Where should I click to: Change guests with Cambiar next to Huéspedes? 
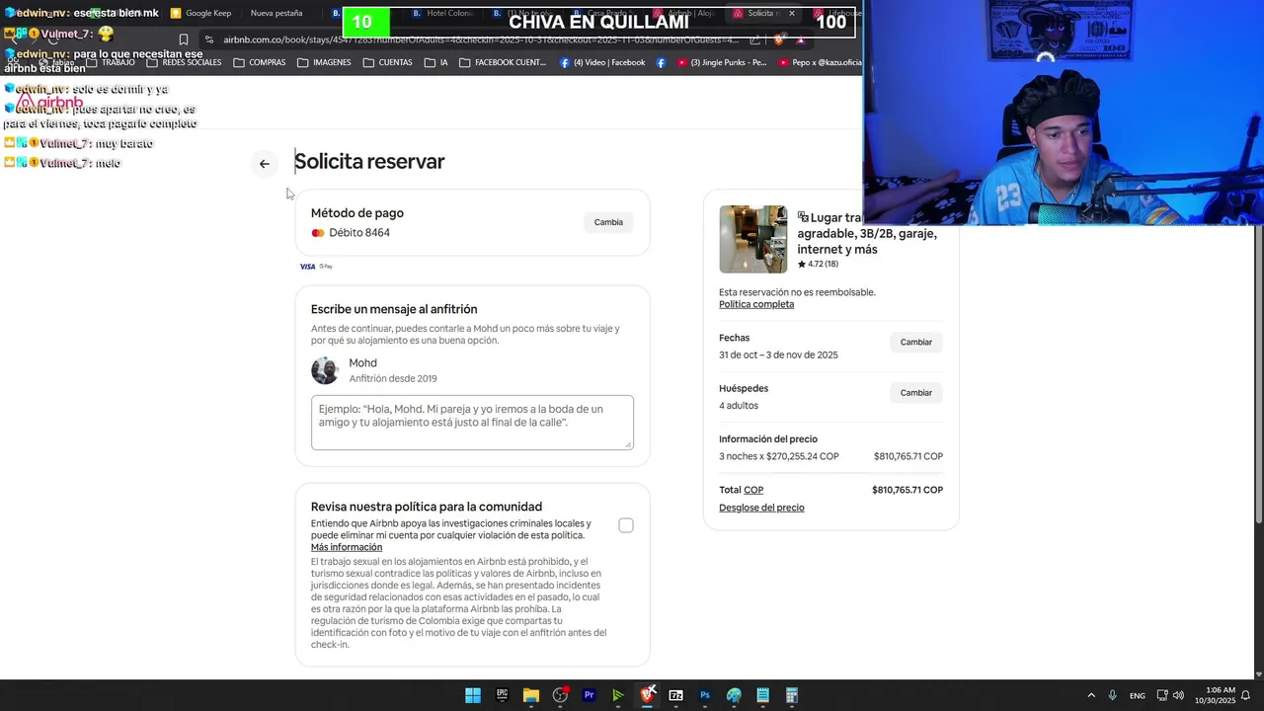(x=915, y=392)
